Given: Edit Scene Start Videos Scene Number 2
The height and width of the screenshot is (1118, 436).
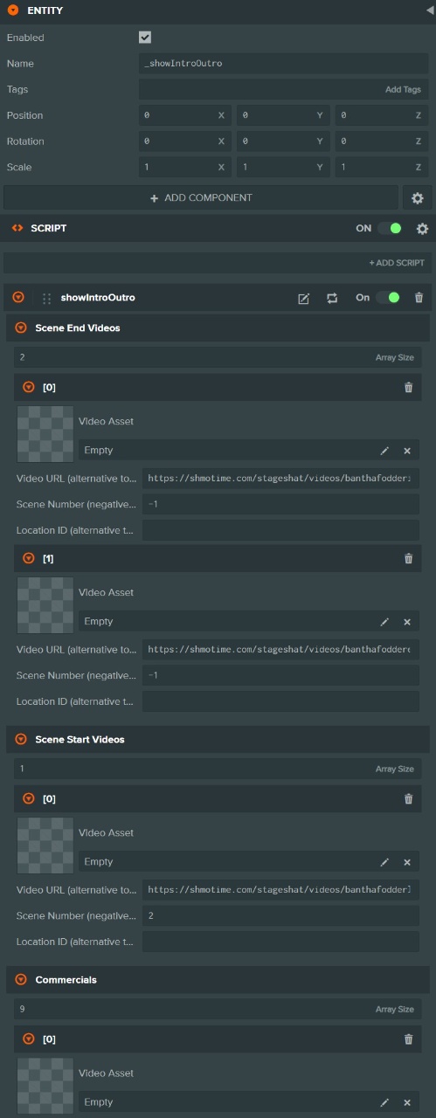Looking at the screenshot, I should click(x=280, y=915).
